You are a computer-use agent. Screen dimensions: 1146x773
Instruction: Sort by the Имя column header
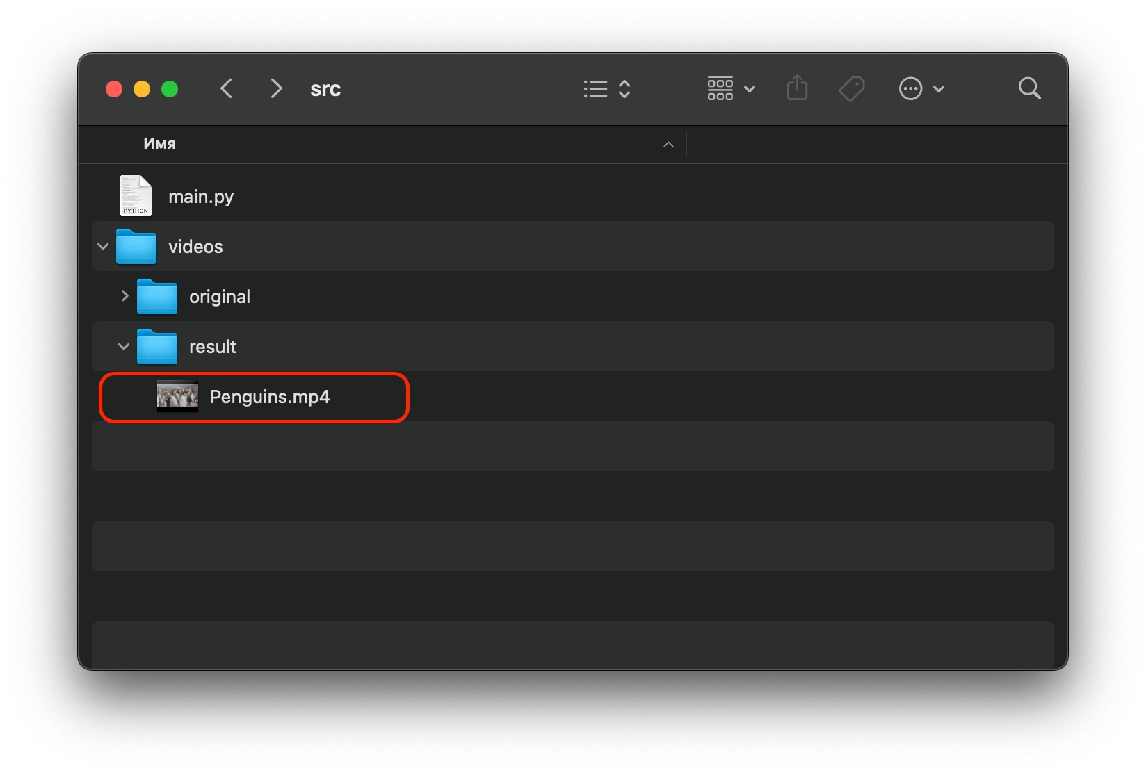pyautogui.click(x=159, y=144)
